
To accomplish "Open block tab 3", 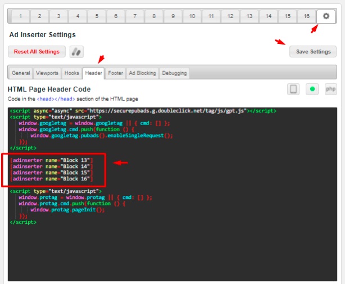I will [x=58, y=16].
